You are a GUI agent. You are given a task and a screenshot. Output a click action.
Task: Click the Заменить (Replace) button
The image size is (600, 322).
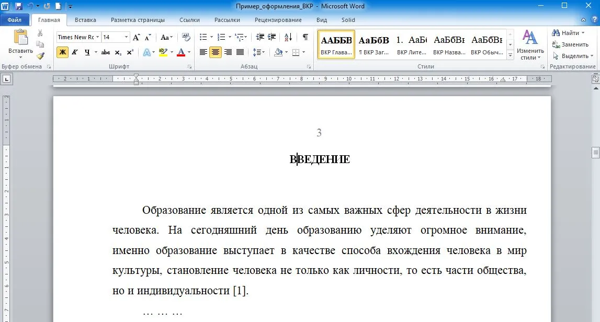pos(570,44)
